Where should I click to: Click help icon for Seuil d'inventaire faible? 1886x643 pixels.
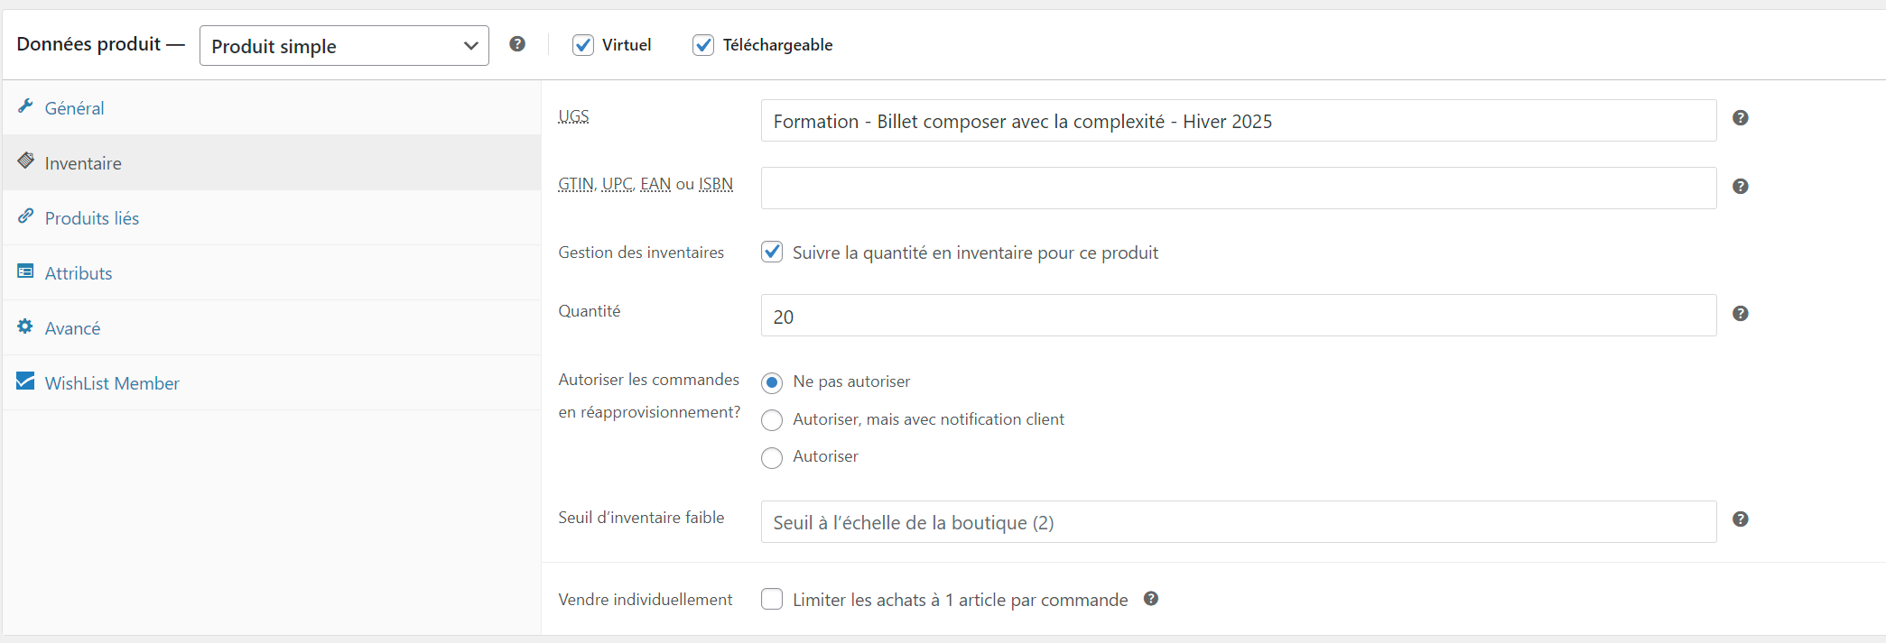tap(1740, 519)
